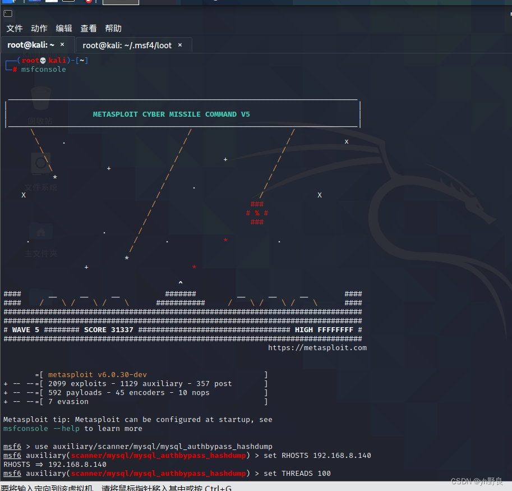Close the root@kali: ~ tab

[x=62, y=44]
